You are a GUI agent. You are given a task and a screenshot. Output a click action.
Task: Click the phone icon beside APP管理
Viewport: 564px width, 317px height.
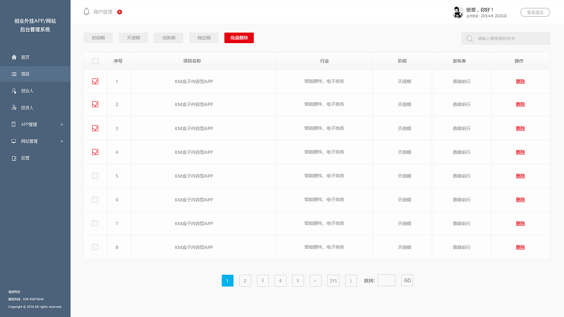(14, 125)
